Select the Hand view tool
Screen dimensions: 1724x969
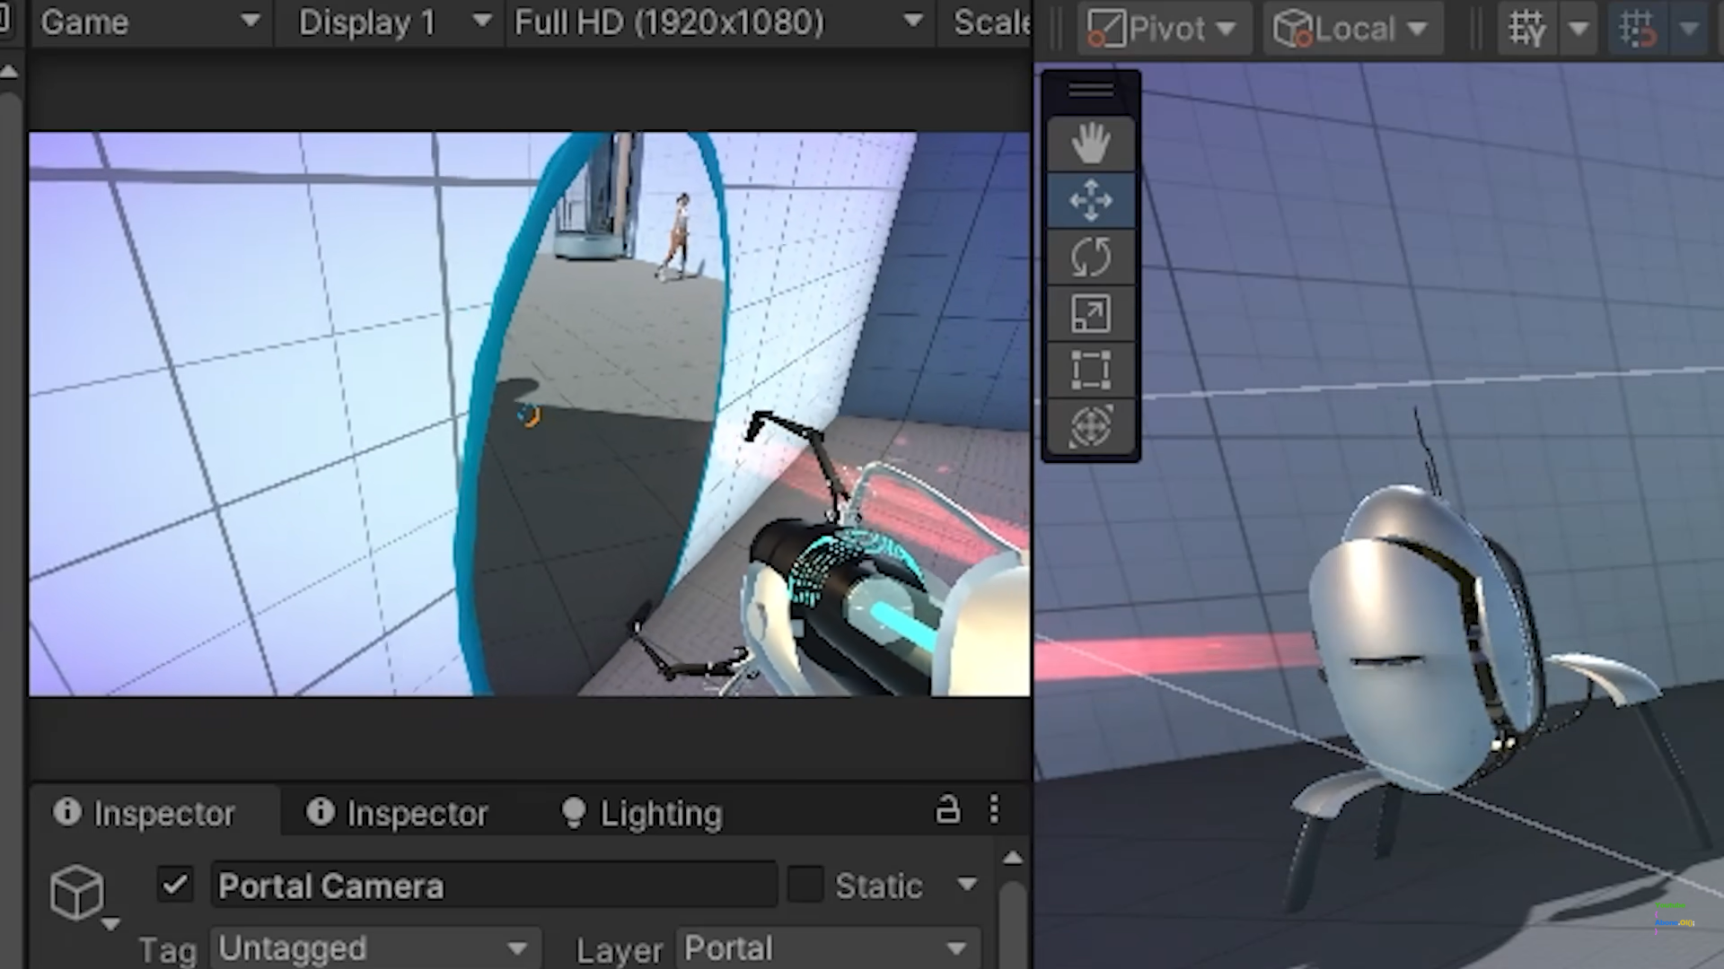1091,144
